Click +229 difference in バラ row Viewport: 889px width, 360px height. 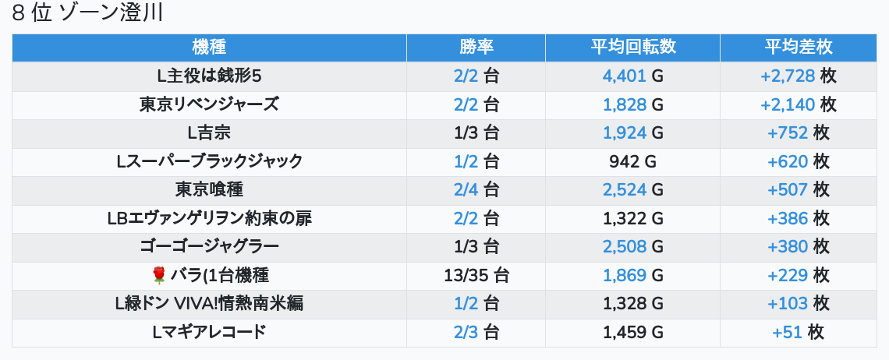click(x=788, y=275)
